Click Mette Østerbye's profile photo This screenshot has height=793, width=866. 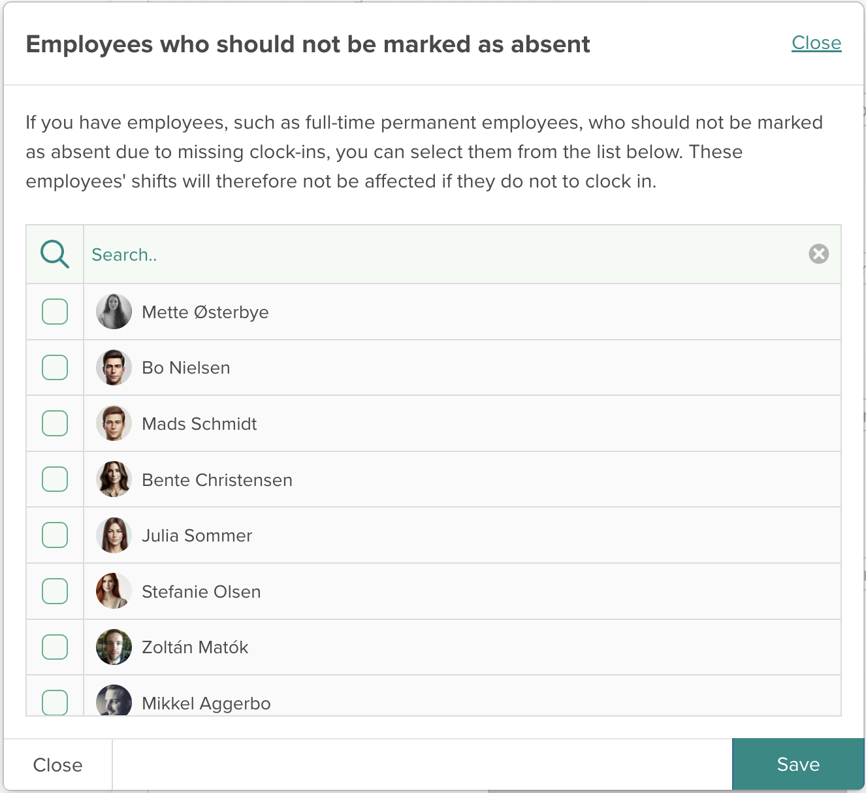pos(114,312)
